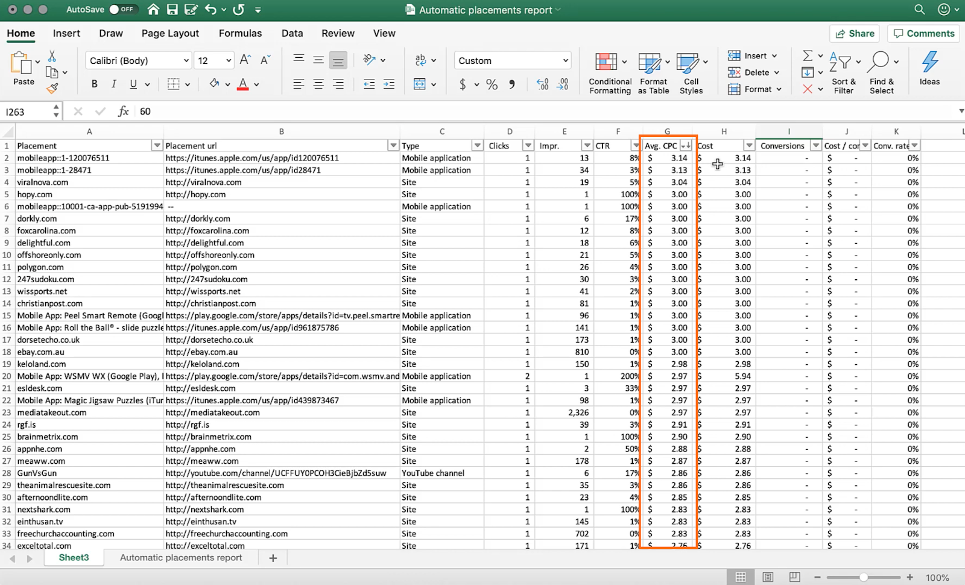Click the Conditional Formatting icon

[x=606, y=62]
